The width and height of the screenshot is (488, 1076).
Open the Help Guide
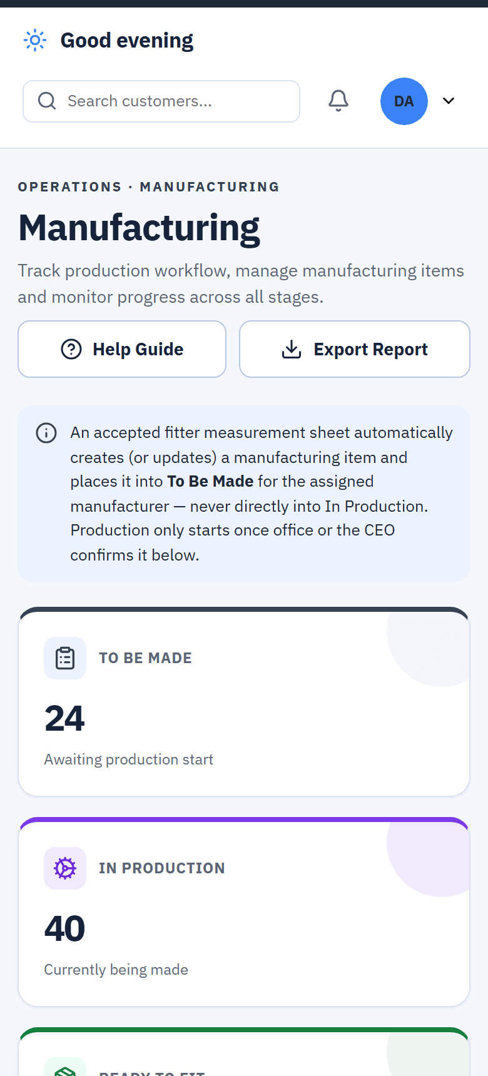pos(122,349)
